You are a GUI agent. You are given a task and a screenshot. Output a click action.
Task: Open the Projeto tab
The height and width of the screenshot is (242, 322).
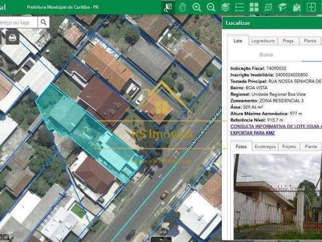pos(289,146)
